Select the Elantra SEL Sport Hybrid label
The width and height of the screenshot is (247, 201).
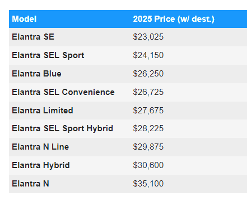tap(63, 128)
